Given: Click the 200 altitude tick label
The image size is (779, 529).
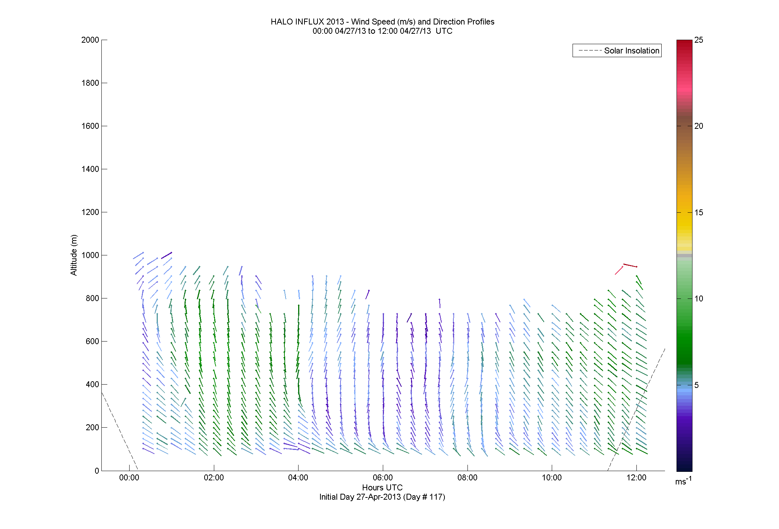Looking at the screenshot, I should point(92,427).
